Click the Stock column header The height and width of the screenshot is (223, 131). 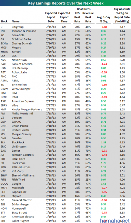(x=4, y=21)
